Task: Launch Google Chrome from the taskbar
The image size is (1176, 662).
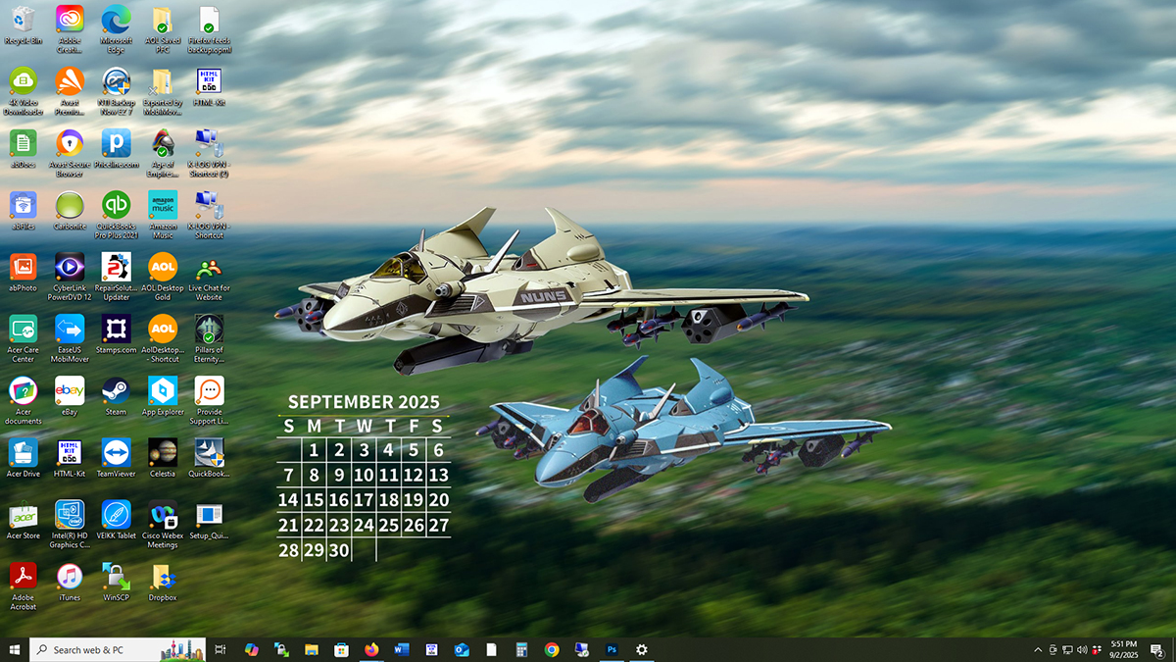Action: (x=552, y=649)
